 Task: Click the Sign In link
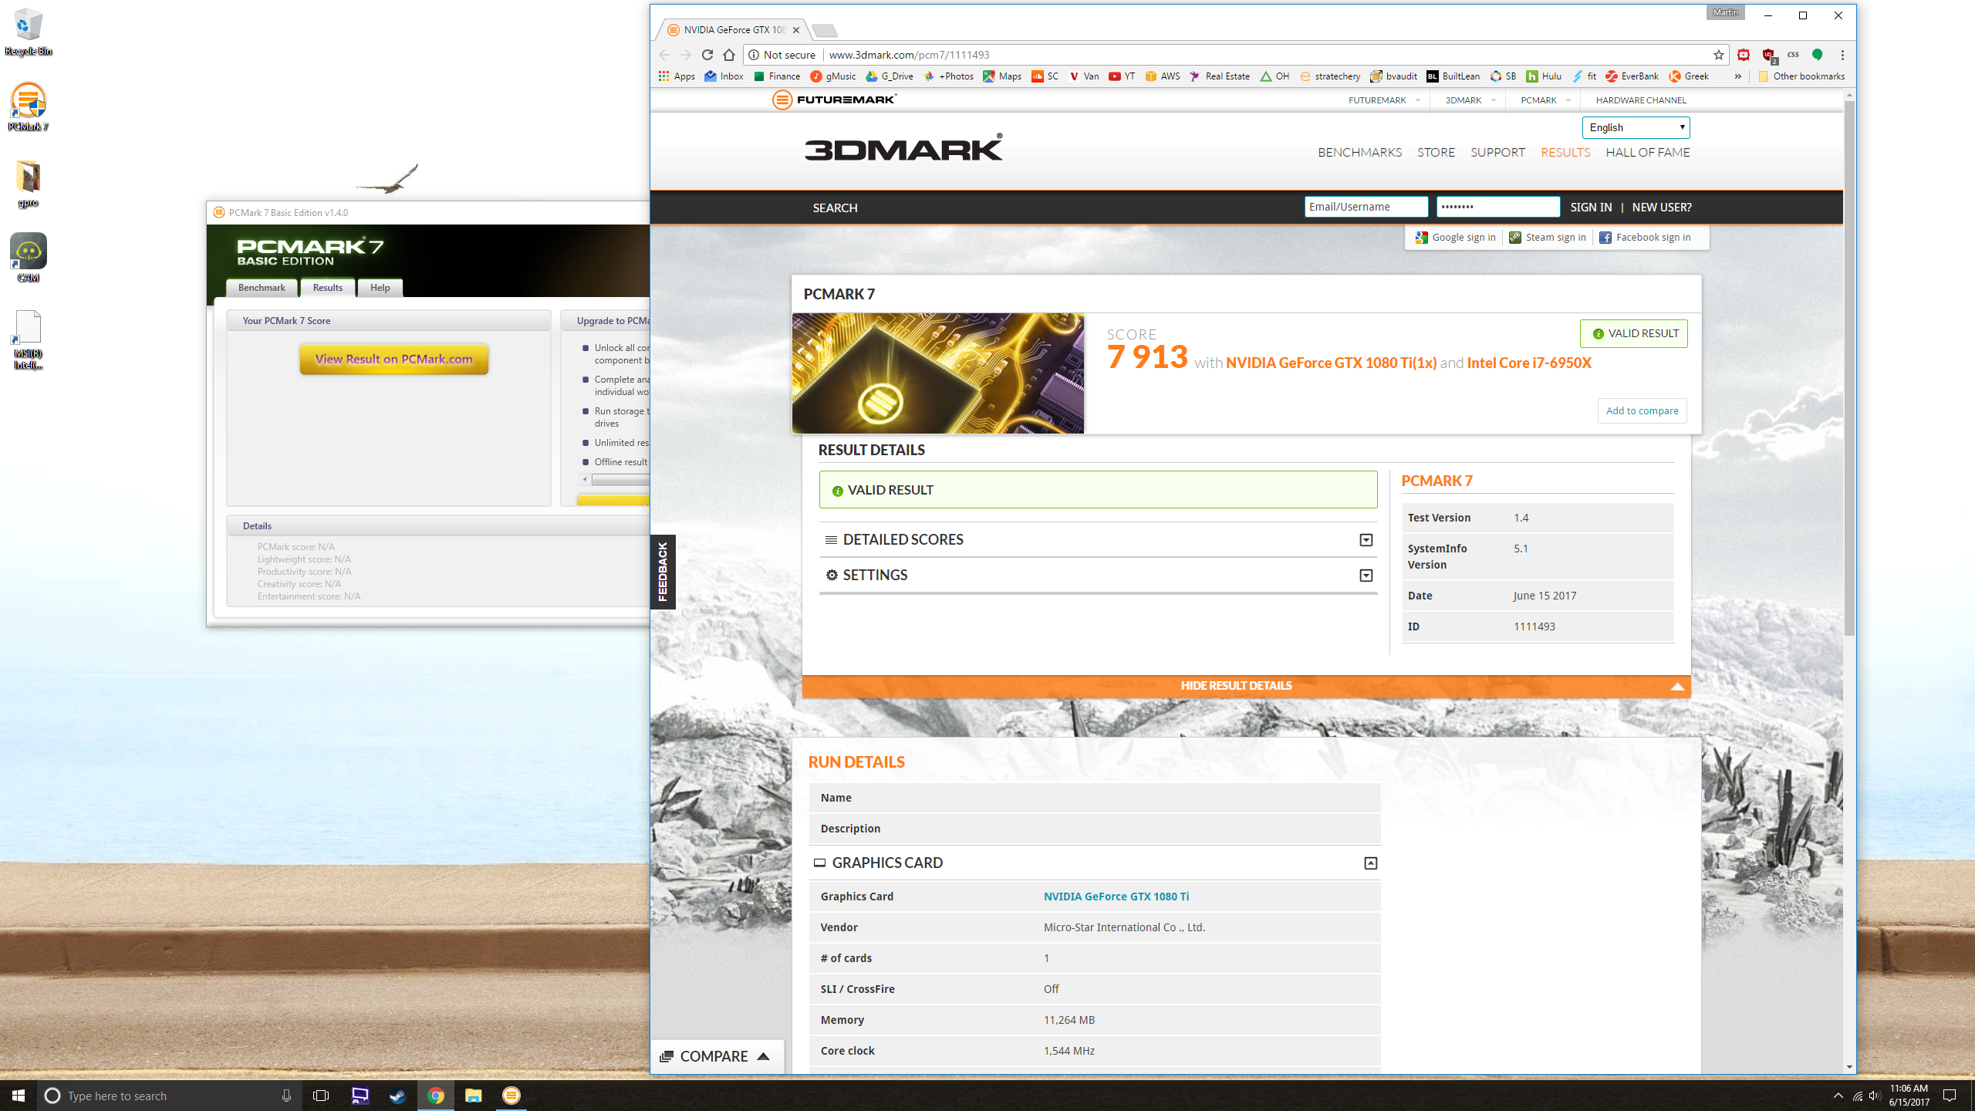click(x=1591, y=208)
